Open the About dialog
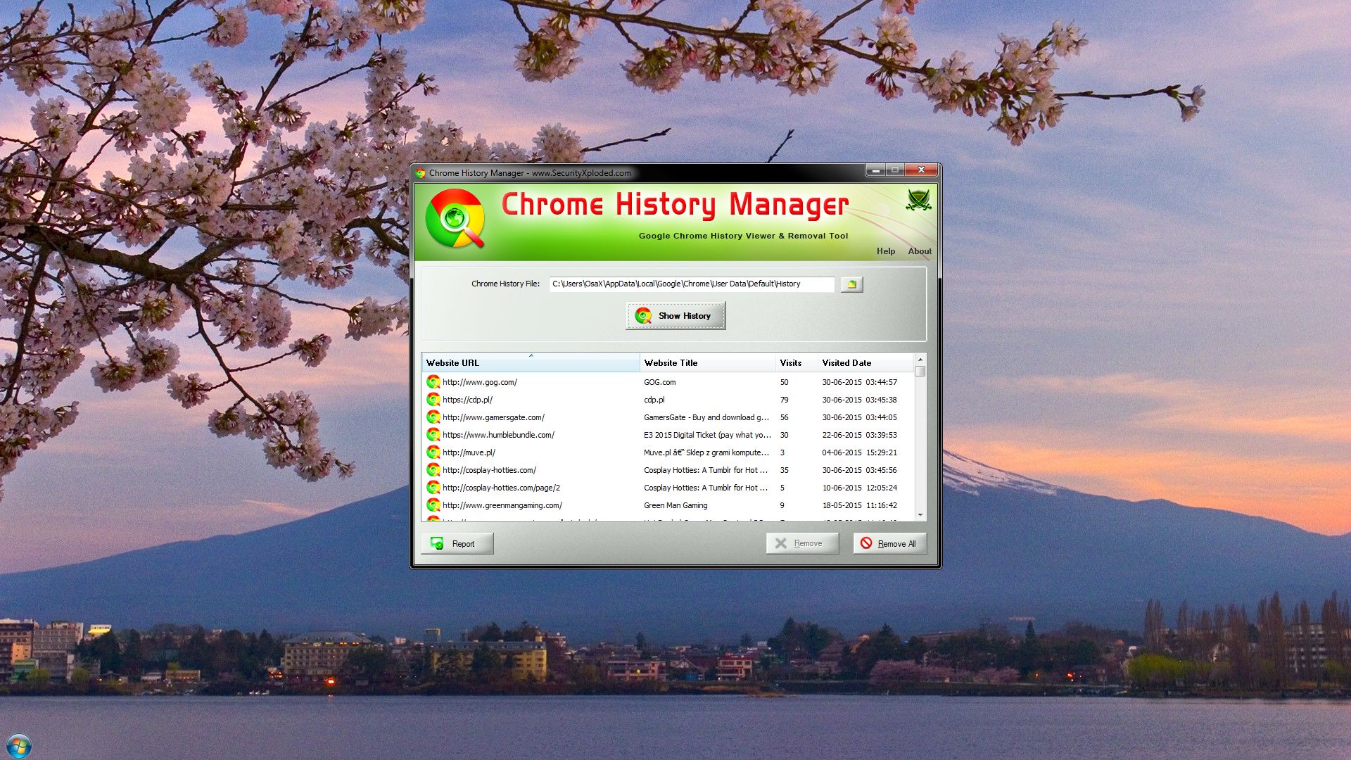1351x760 pixels. click(919, 251)
